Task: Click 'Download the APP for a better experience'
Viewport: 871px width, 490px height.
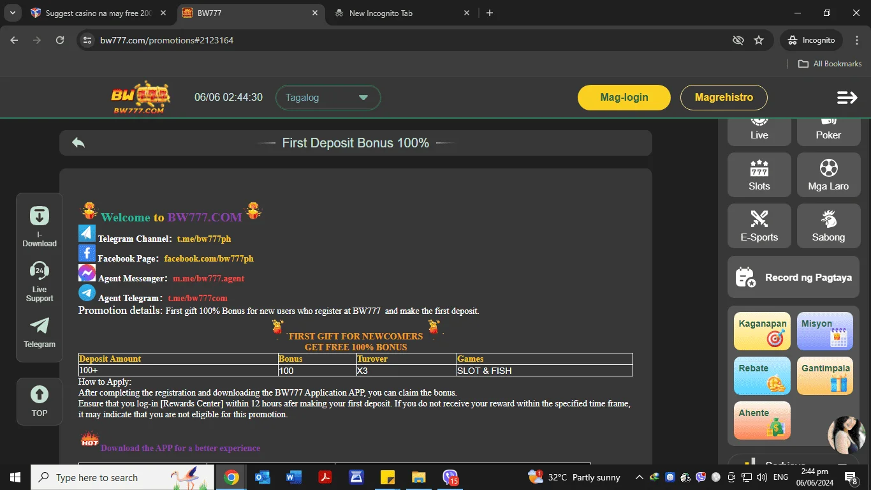Action: pos(180,448)
